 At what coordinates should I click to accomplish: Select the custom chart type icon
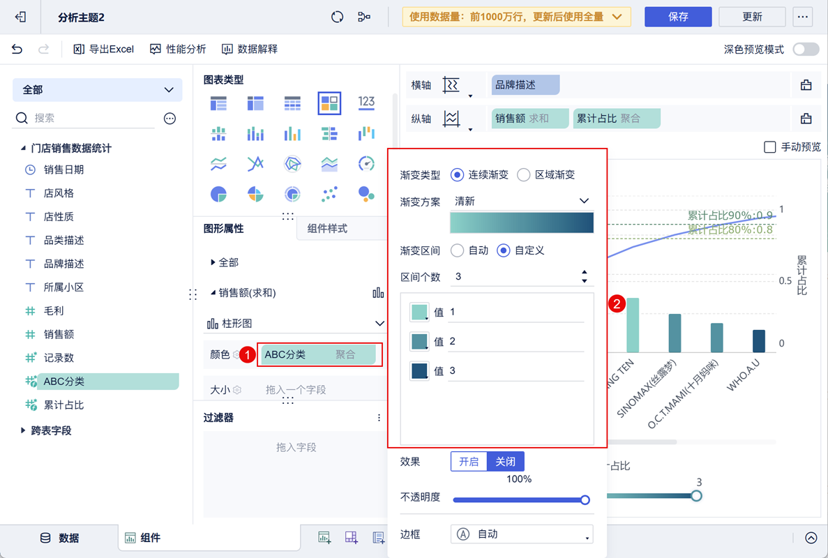[329, 103]
